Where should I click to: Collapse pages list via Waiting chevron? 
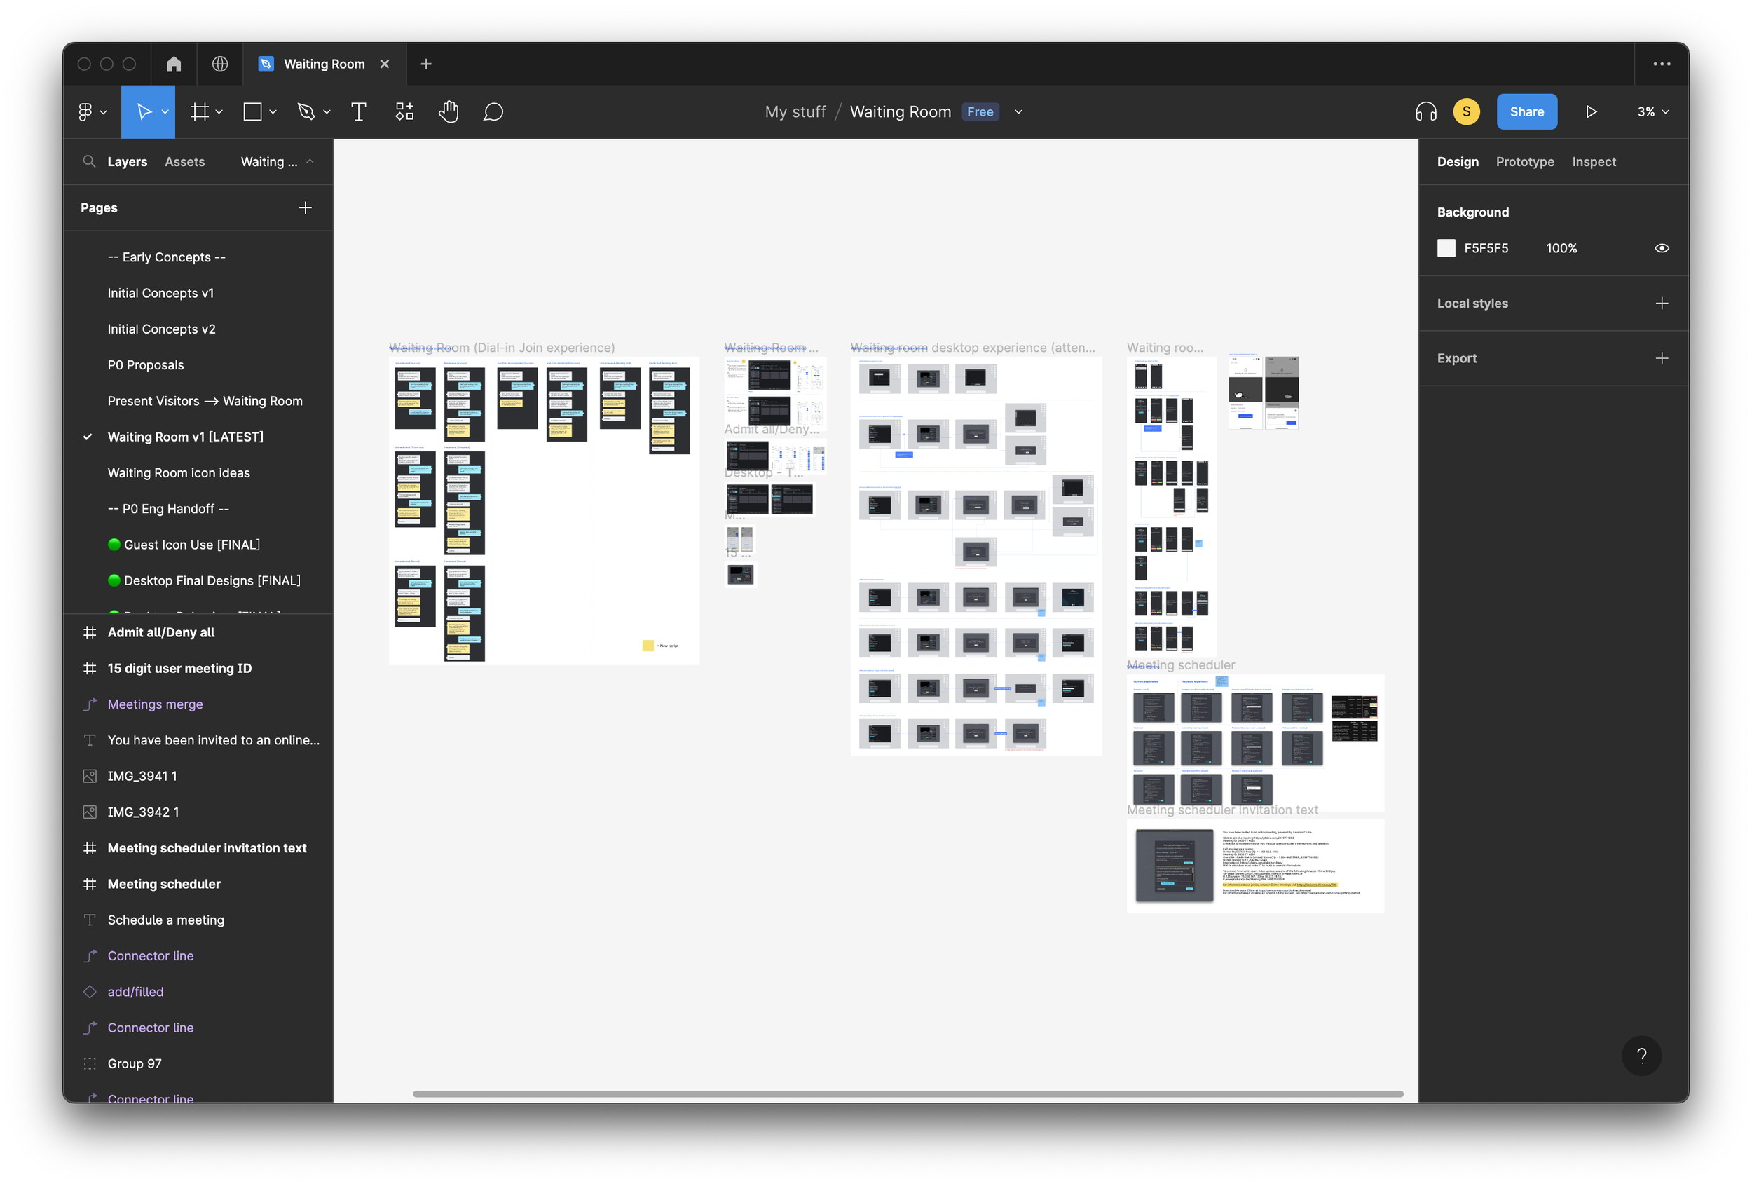click(310, 161)
